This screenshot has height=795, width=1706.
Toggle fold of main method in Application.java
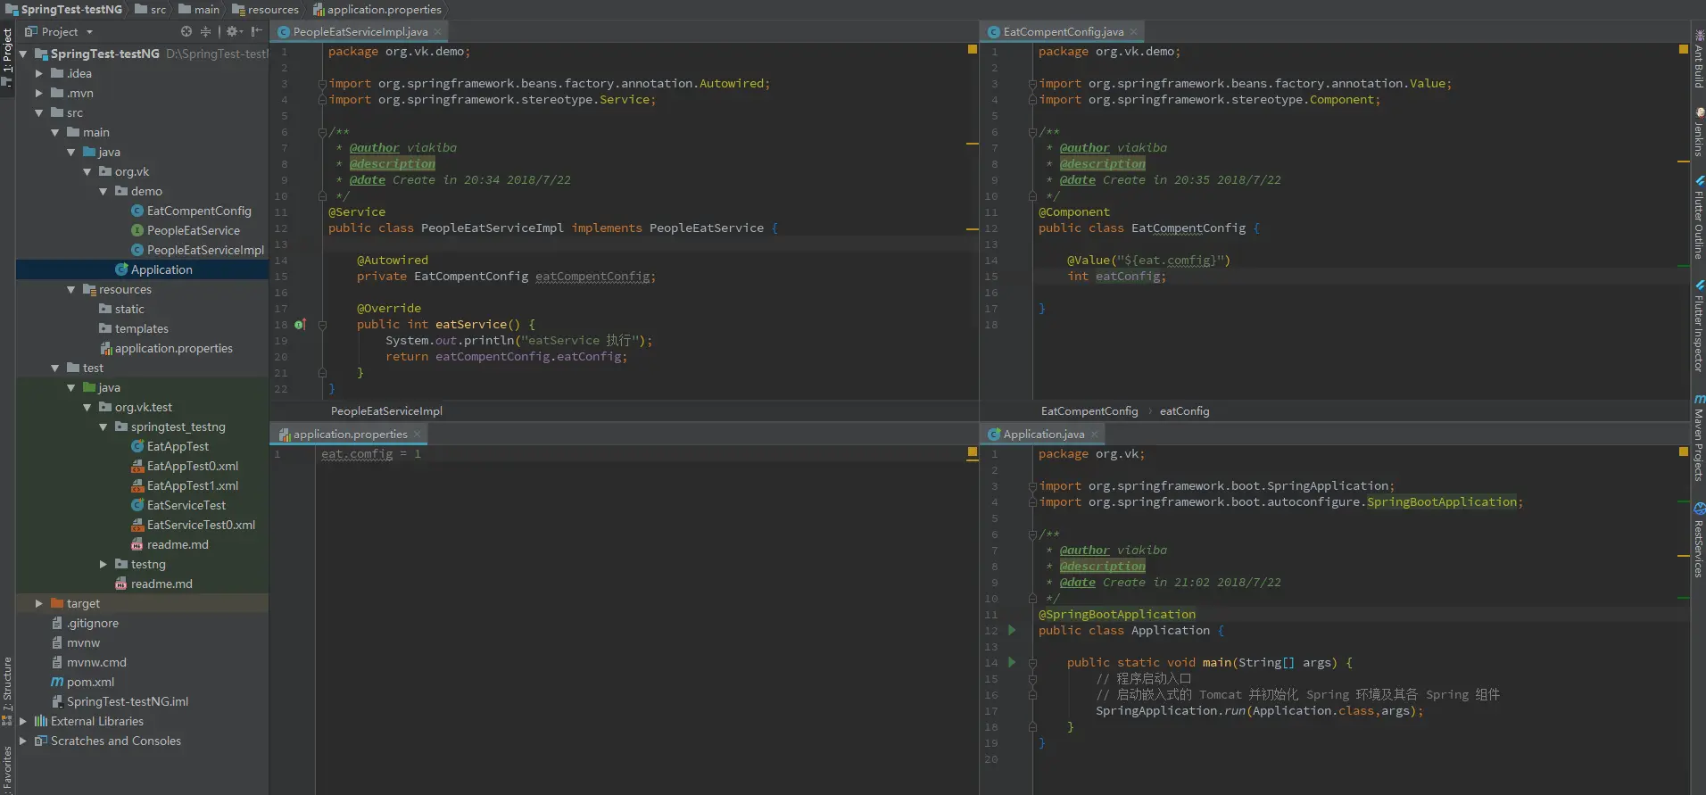[1032, 663]
